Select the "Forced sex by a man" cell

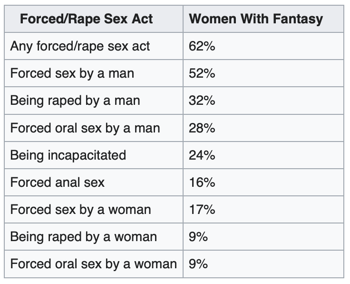coord(72,73)
